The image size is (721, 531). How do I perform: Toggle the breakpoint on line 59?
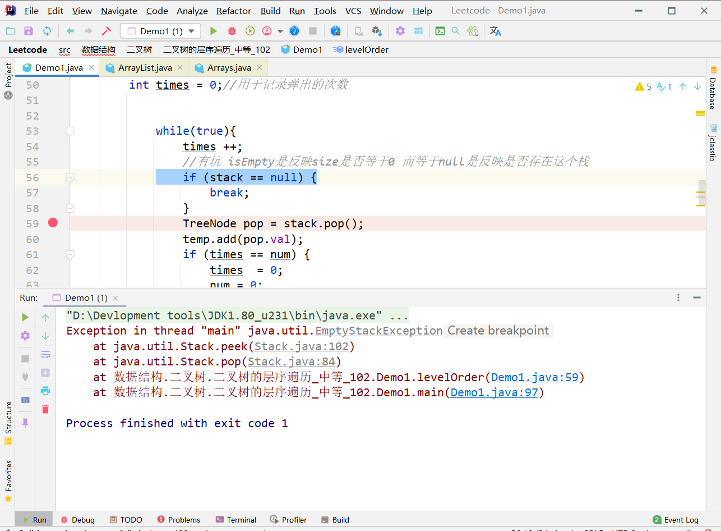(52, 223)
